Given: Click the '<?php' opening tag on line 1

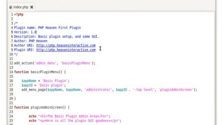Looking at the screenshot, I should [x=19, y=15].
